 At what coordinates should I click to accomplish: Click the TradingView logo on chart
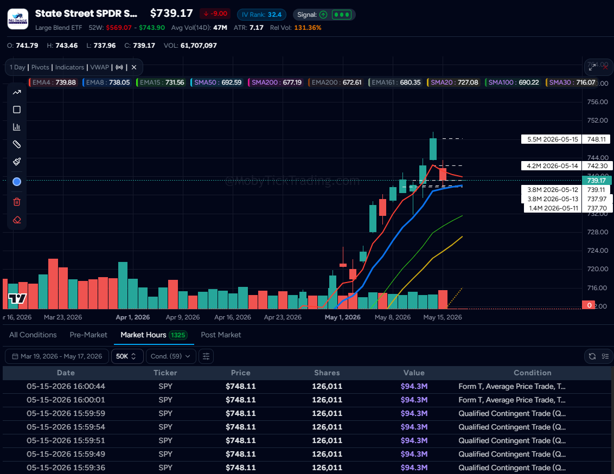point(17,299)
